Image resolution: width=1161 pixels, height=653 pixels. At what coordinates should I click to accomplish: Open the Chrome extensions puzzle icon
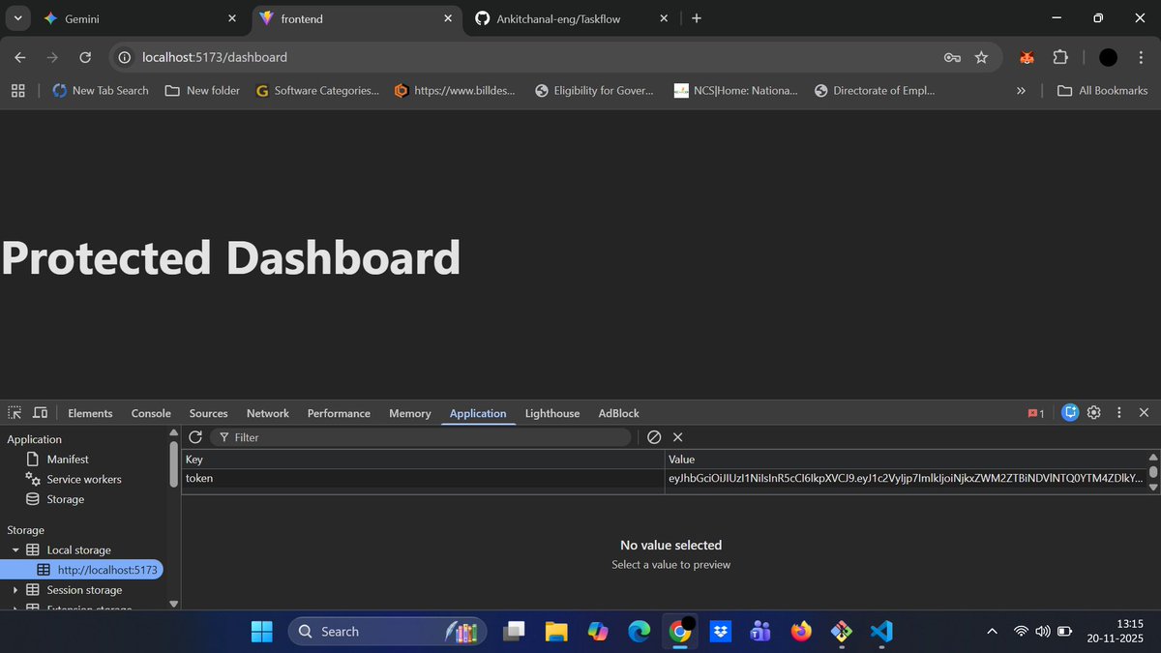[x=1060, y=57]
